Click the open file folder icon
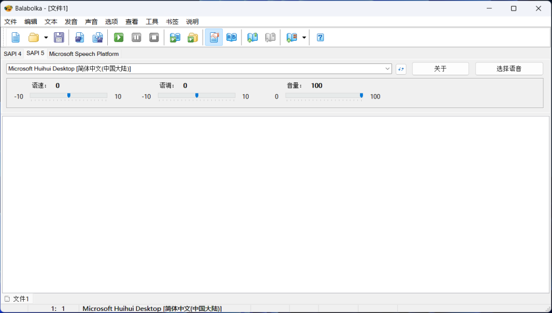This screenshot has height=313, width=552. tap(34, 37)
